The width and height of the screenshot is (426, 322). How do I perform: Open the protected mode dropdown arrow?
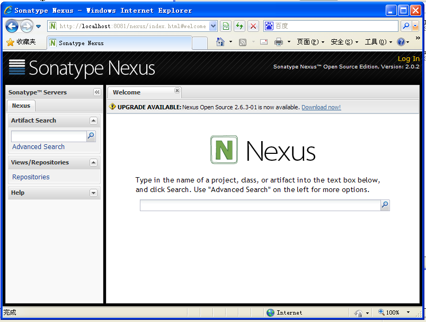click(x=367, y=313)
